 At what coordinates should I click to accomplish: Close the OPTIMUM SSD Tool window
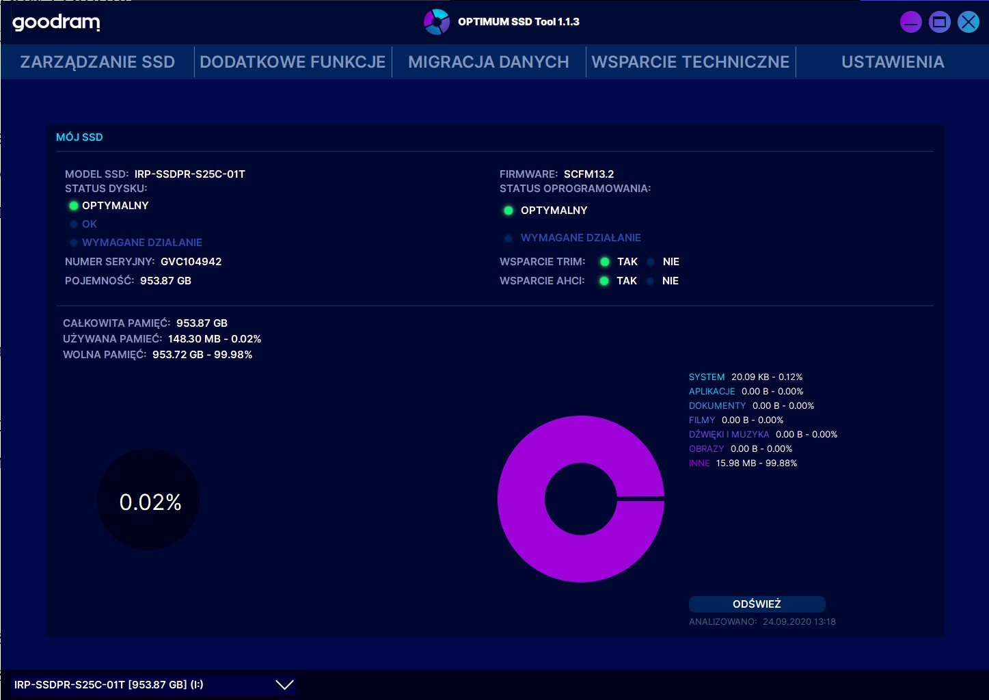point(968,22)
